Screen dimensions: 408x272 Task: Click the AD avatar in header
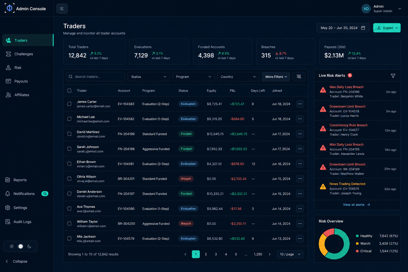tap(366, 9)
